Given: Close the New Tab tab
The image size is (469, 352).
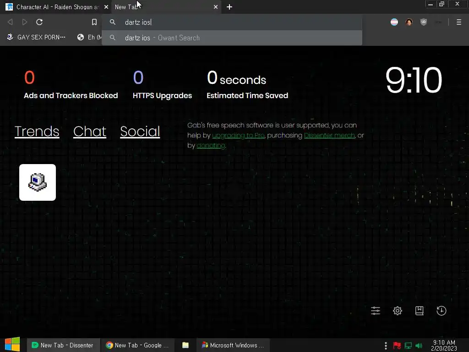Looking at the screenshot, I should click(x=216, y=7).
